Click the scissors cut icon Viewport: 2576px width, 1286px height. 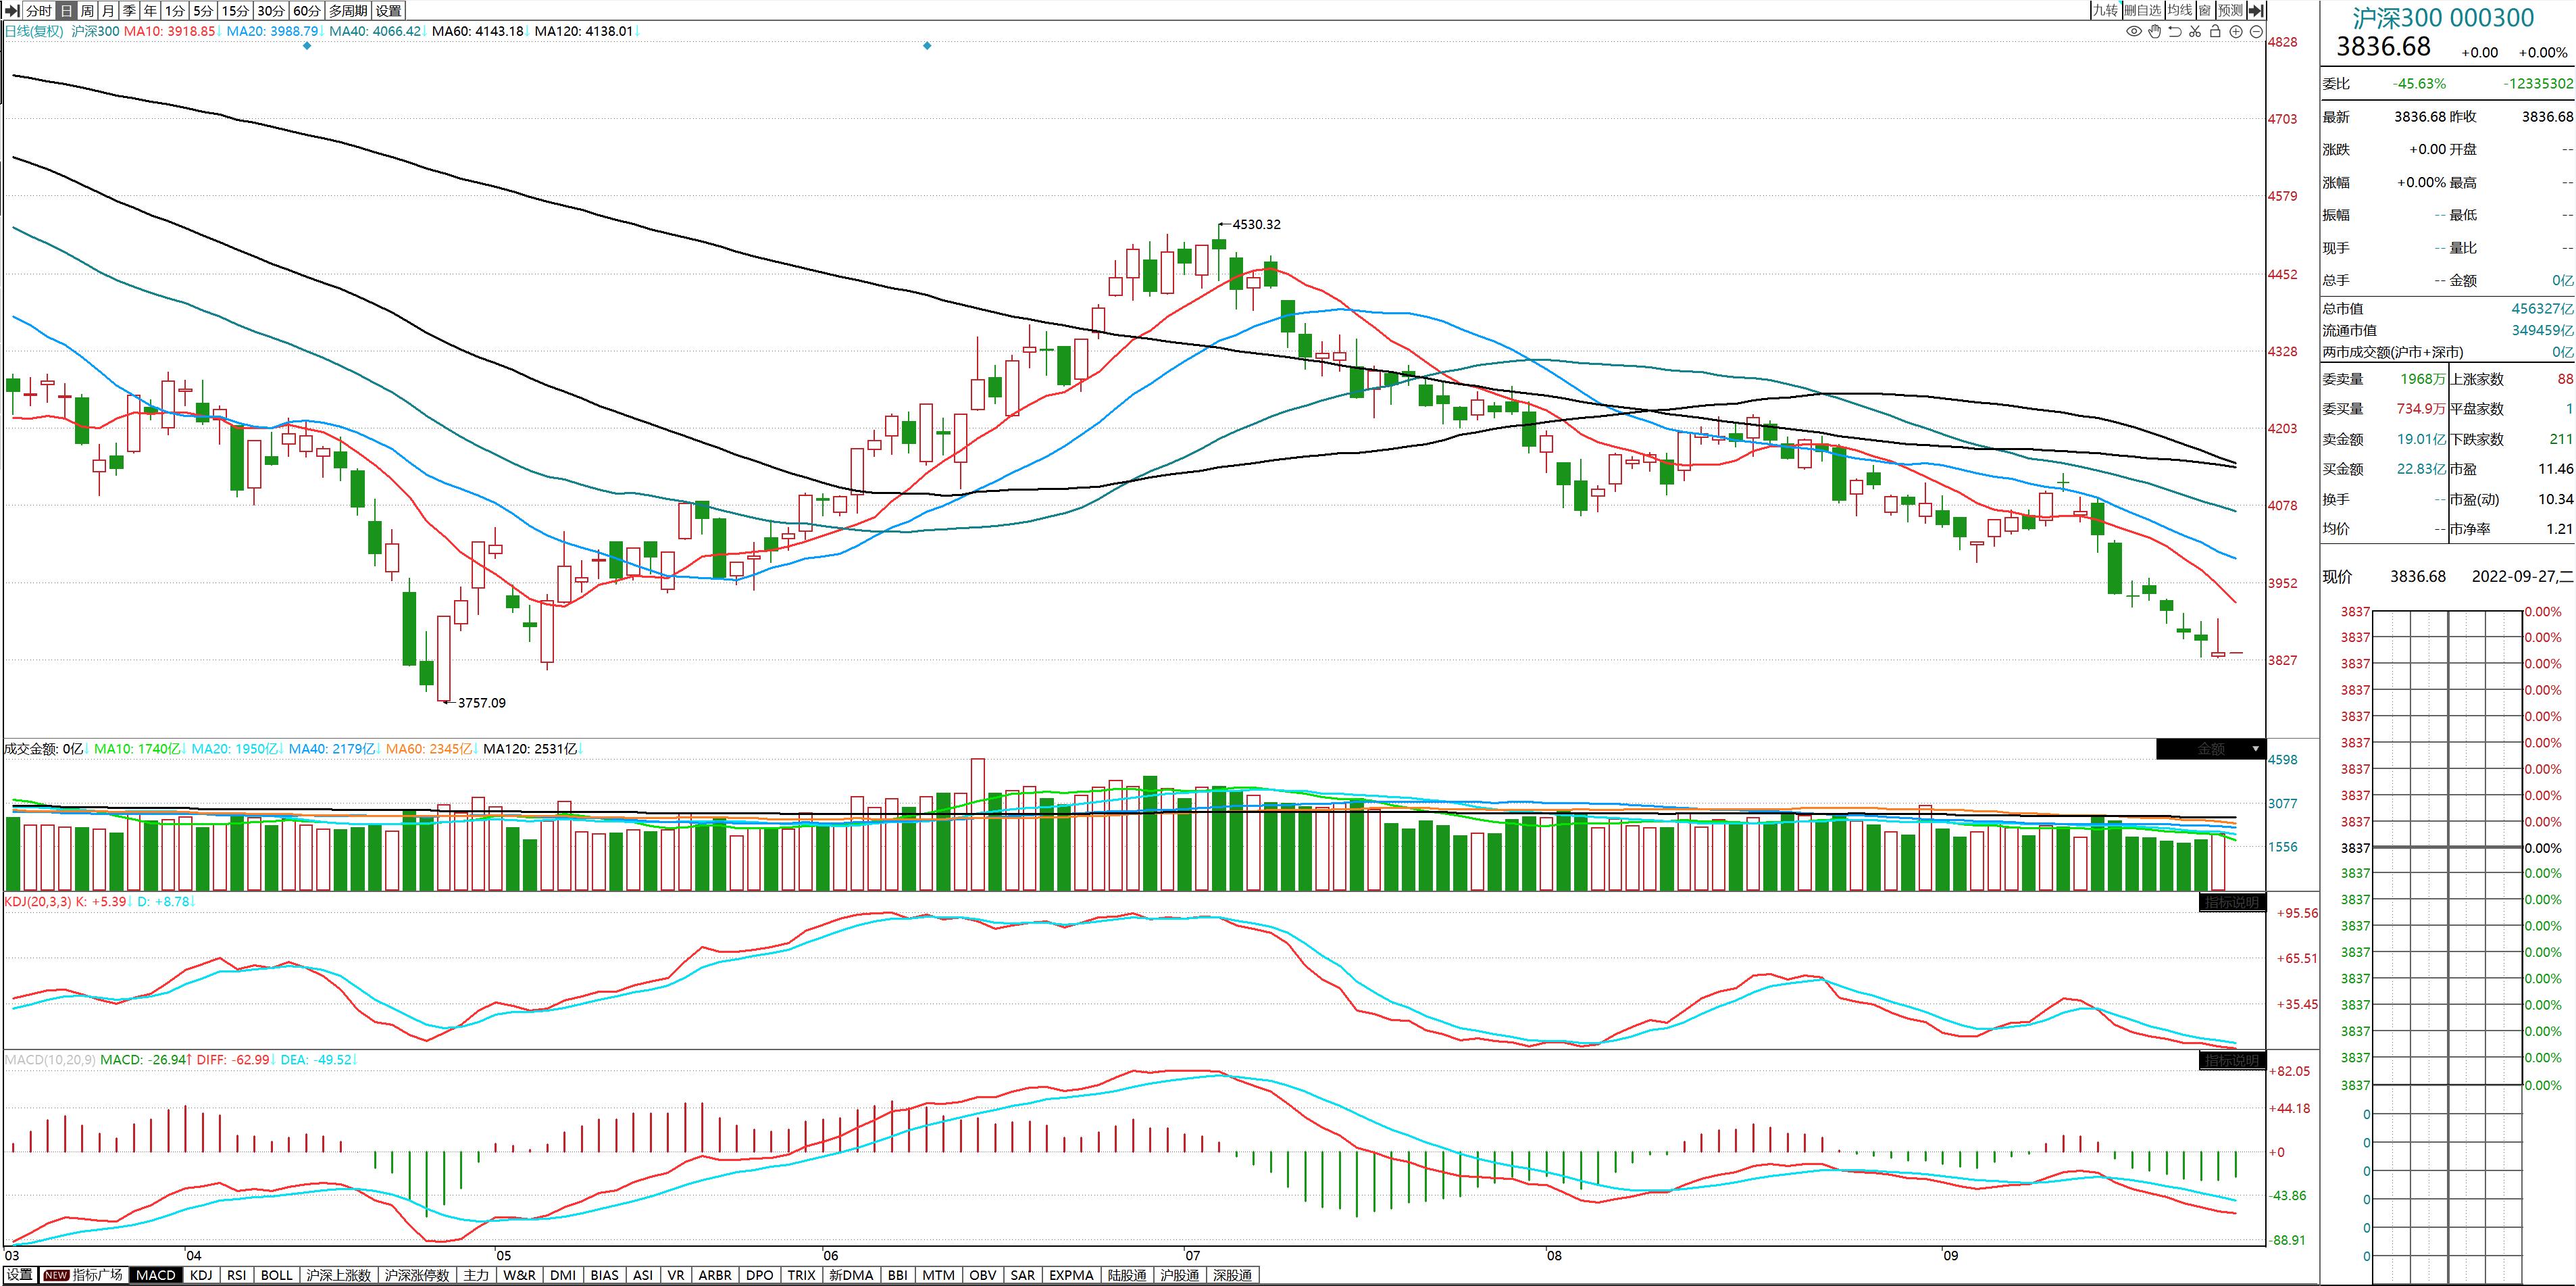[x=2195, y=32]
